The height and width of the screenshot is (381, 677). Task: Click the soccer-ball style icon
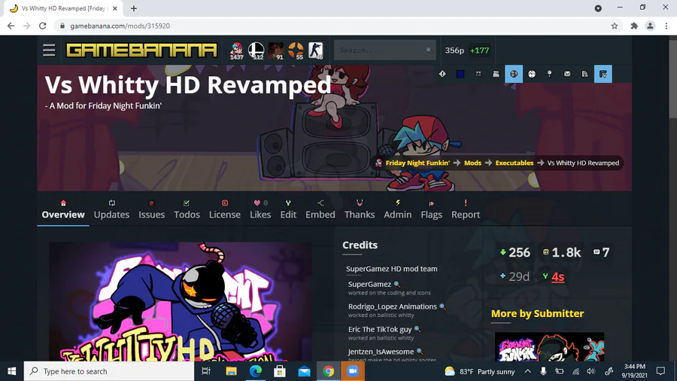coord(532,74)
